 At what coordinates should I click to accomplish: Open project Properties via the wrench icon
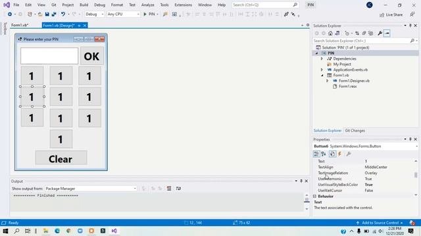(x=380, y=33)
